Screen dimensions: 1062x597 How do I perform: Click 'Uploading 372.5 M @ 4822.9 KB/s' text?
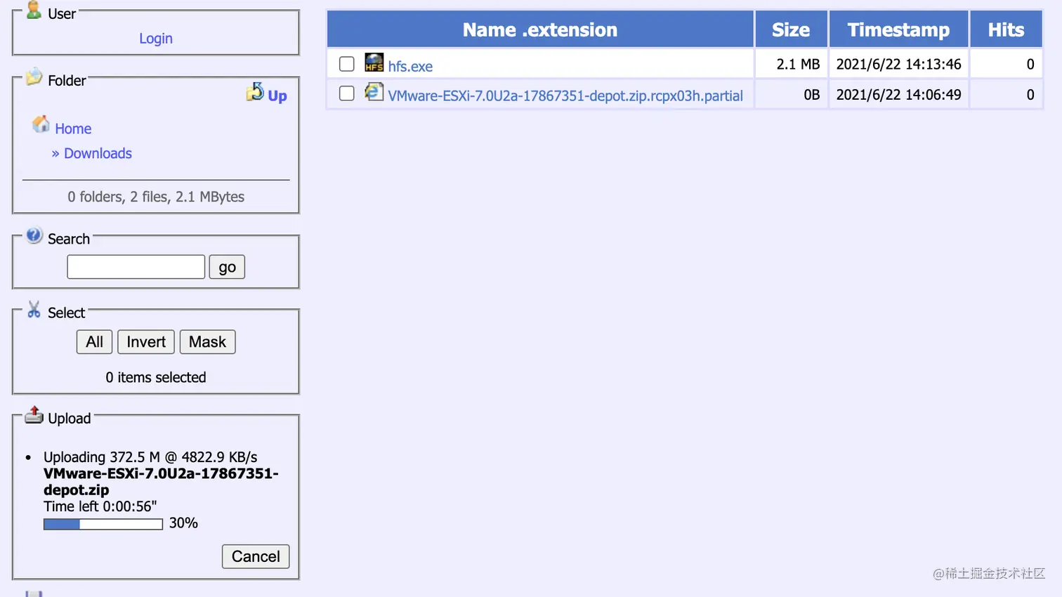click(150, 457)
